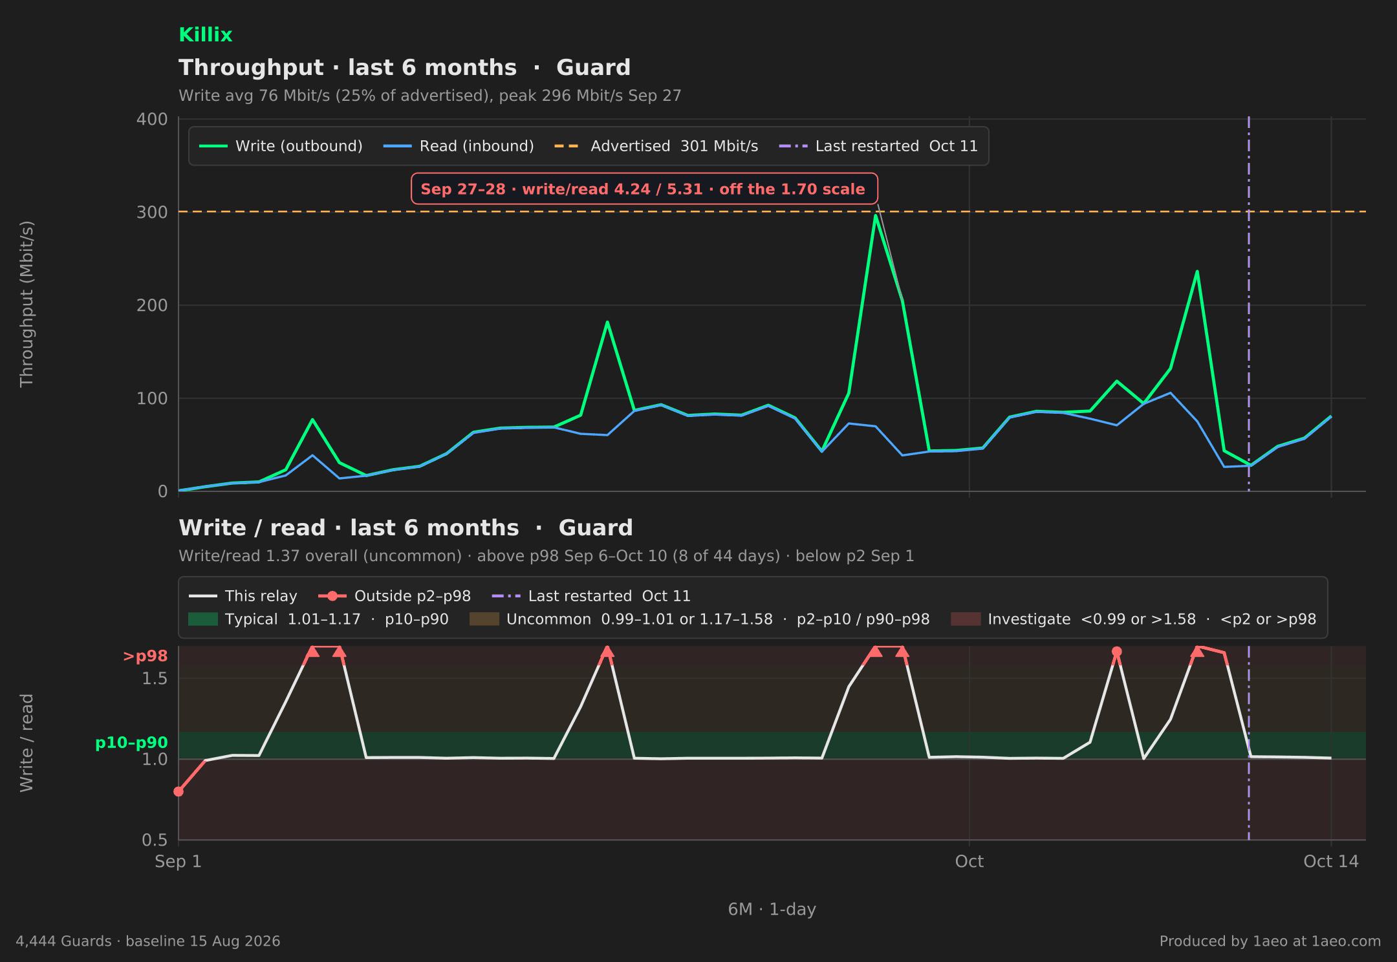Image resolution: width=1397 pixels, height=962 pixels.
Task: Click 'Last restarted Oct 11' in throughput legend
Action: [x=878, y=146]
